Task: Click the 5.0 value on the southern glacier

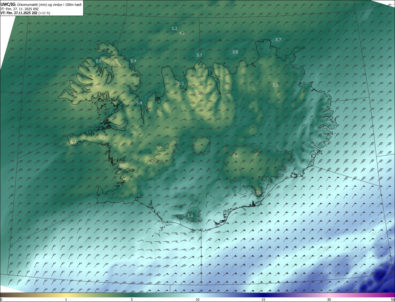Action: [190, 216]
